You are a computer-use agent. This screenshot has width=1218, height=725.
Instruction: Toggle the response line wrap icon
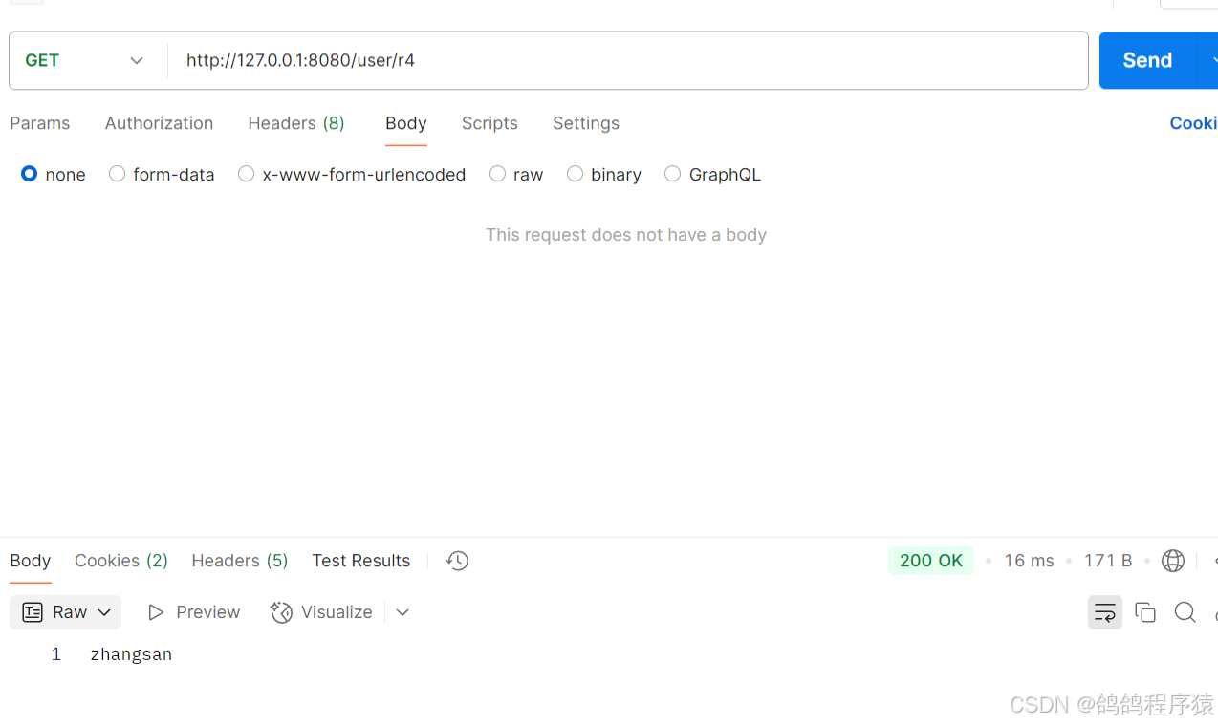(1105, 612)
